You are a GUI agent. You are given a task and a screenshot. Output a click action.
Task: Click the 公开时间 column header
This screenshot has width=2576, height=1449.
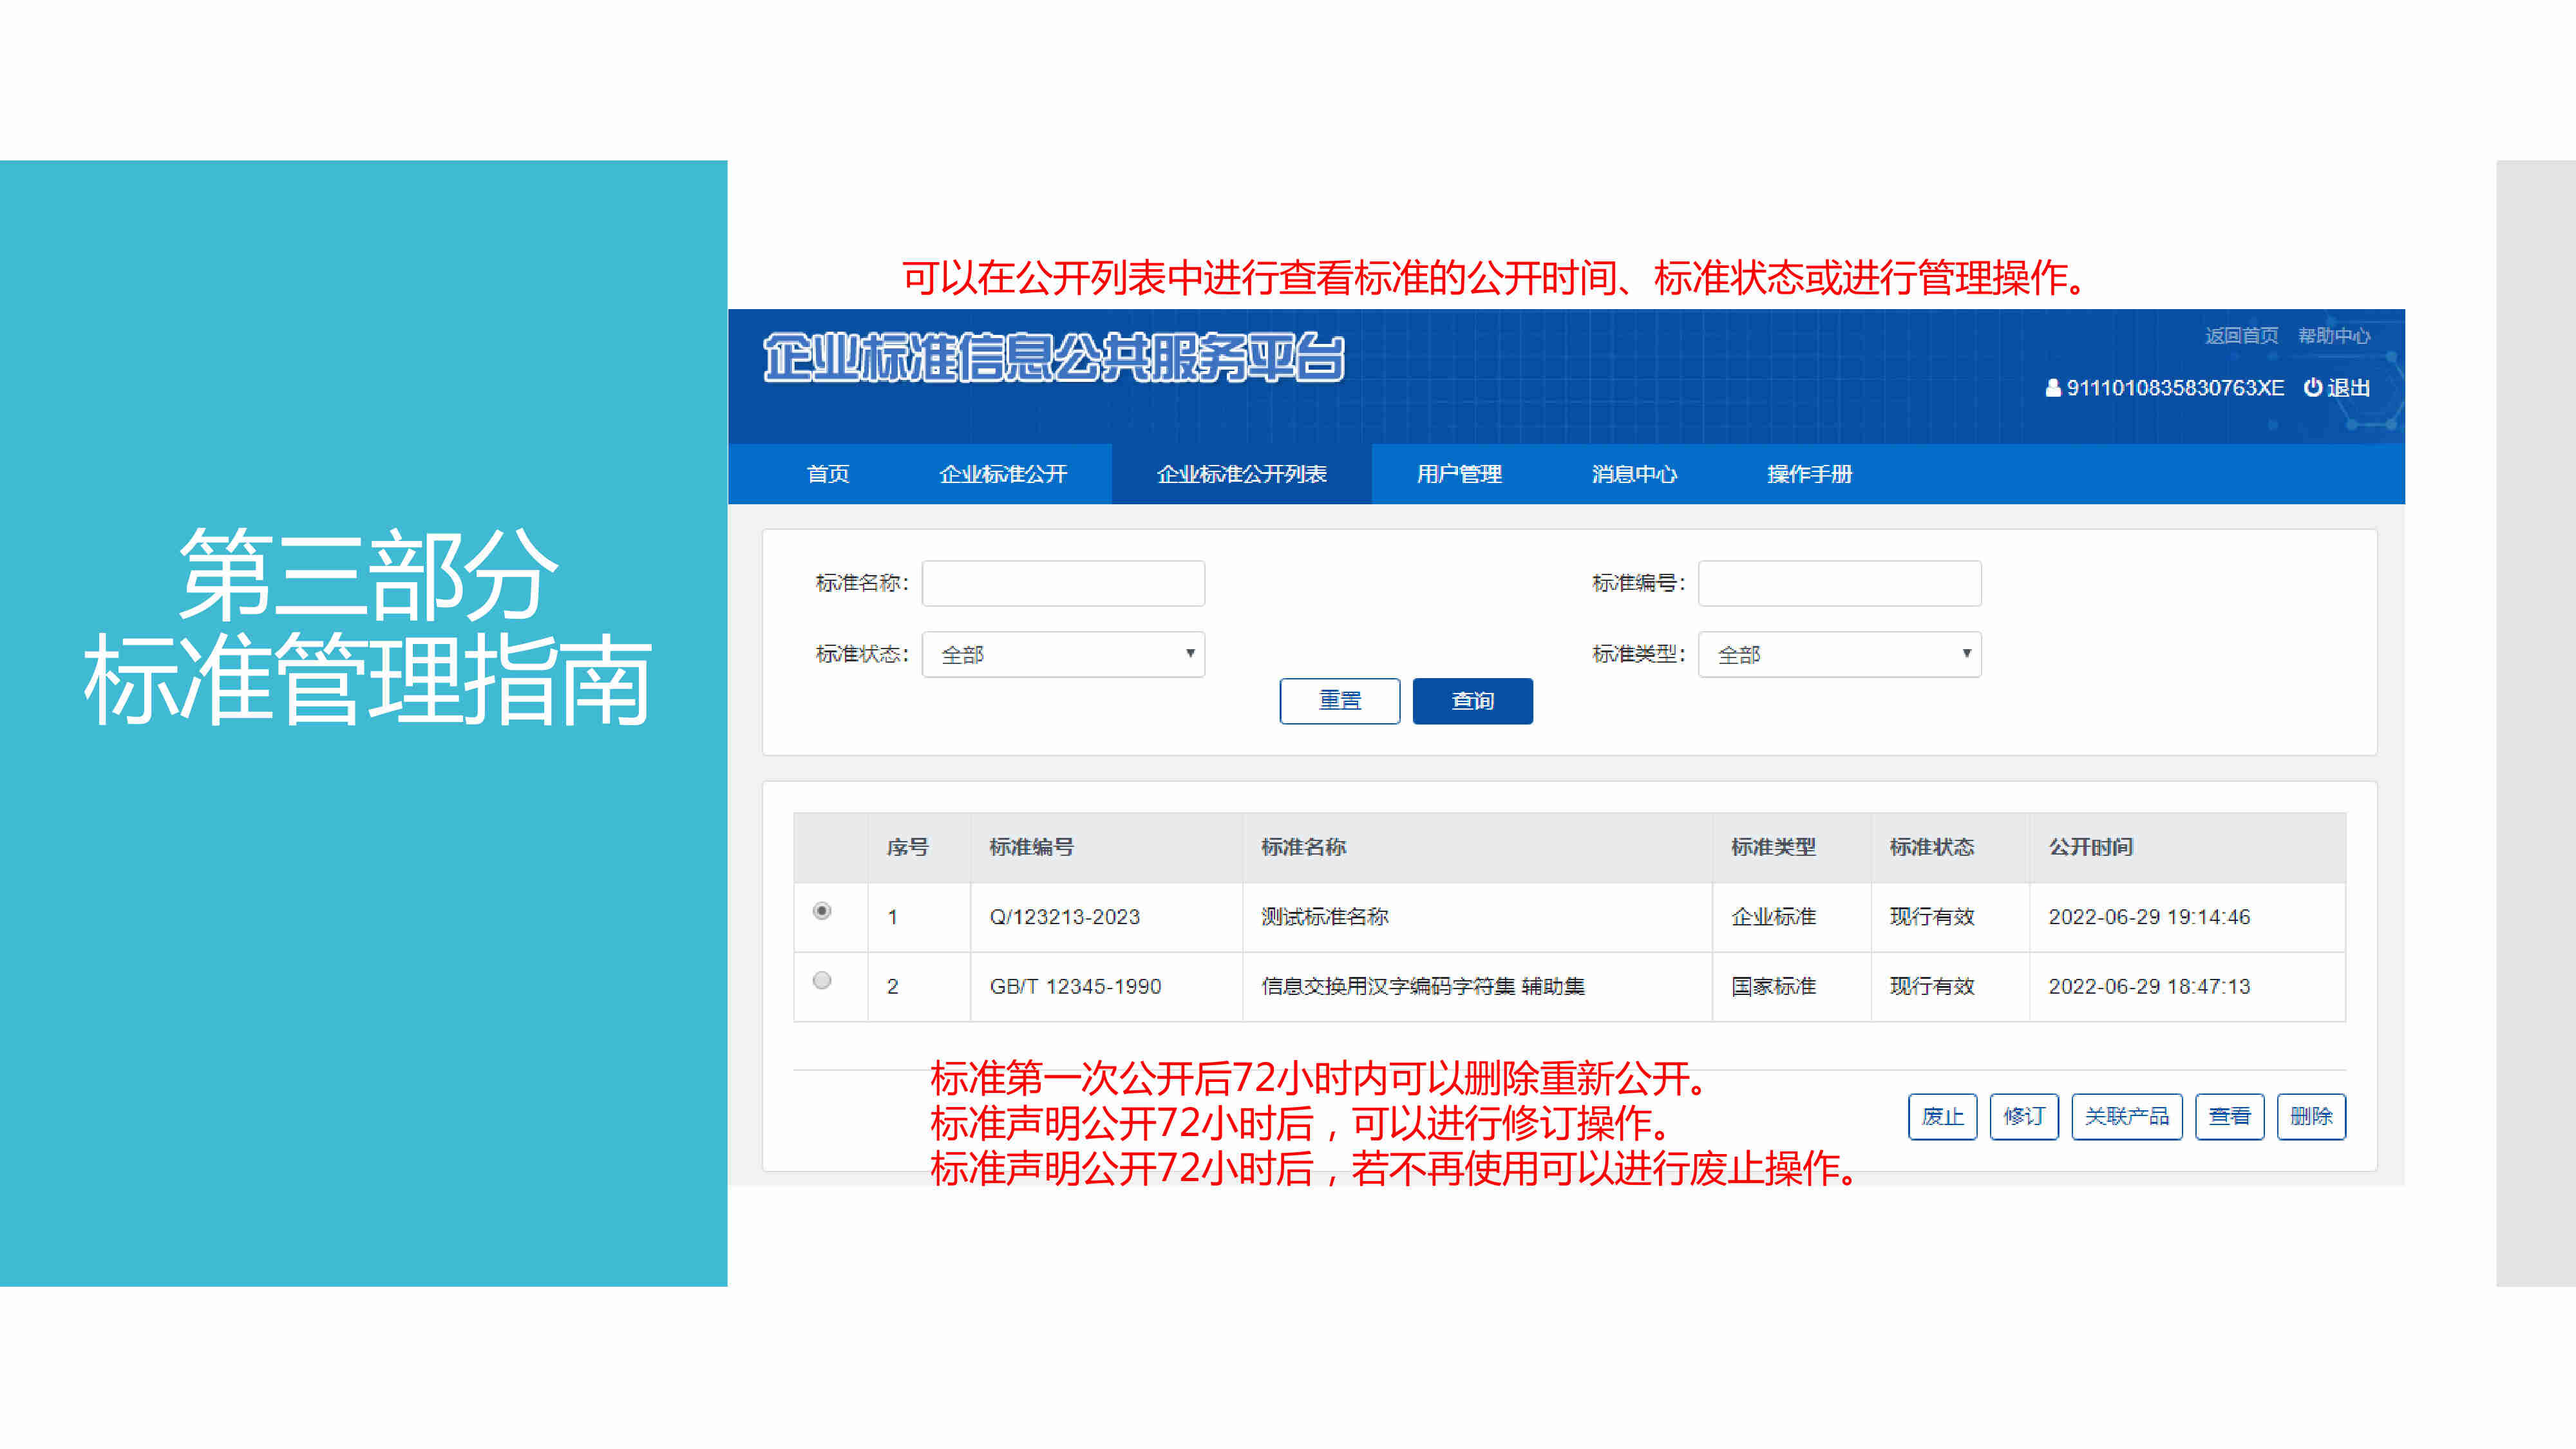pyautogui.click(x=2090, y=847)
